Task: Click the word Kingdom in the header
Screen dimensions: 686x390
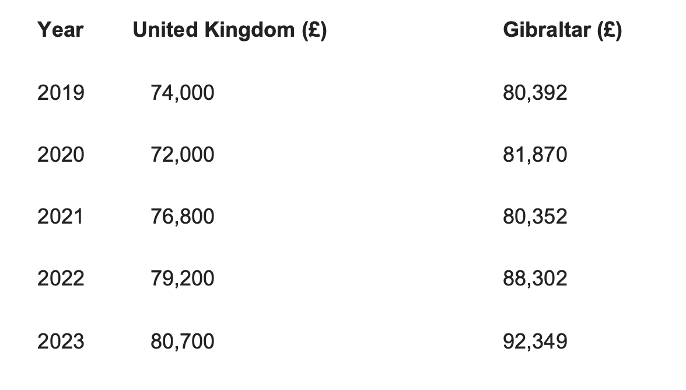Action: [250, 30]
